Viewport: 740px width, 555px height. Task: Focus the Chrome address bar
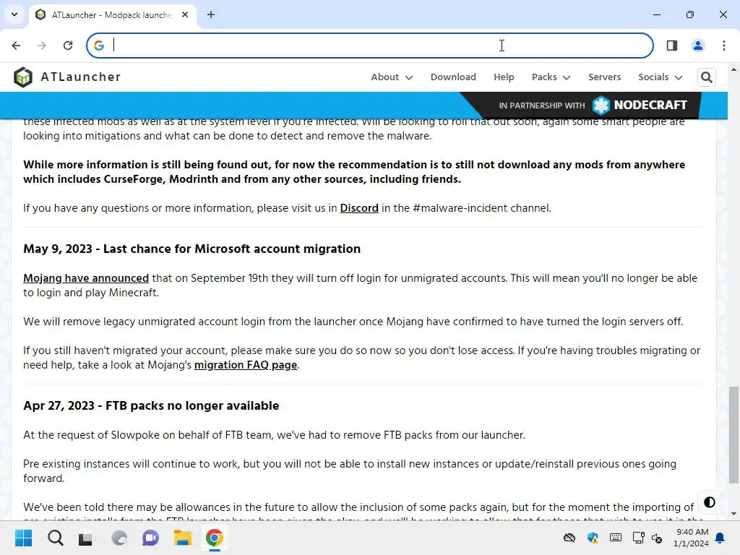370,46
